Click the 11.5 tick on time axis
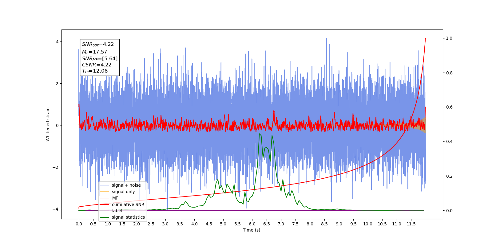492x246 pixels. click(411, 224)
